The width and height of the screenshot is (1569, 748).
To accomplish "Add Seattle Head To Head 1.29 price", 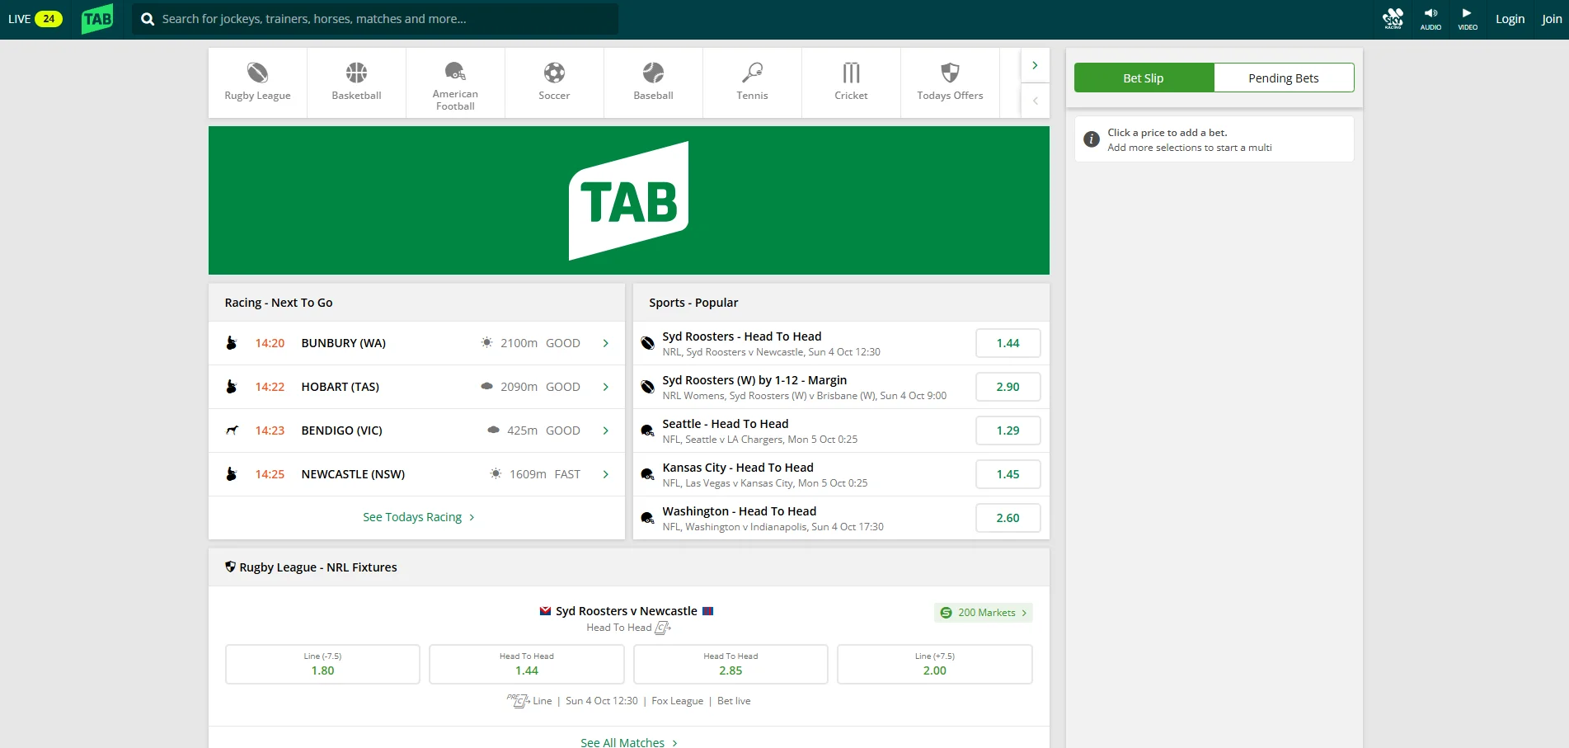I will 1008,430.
